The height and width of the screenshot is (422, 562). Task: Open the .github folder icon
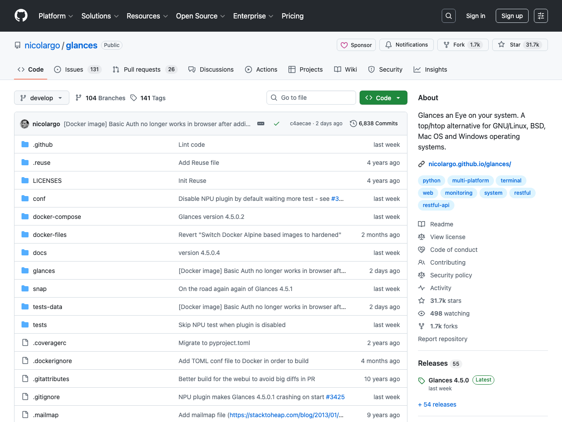25,144
